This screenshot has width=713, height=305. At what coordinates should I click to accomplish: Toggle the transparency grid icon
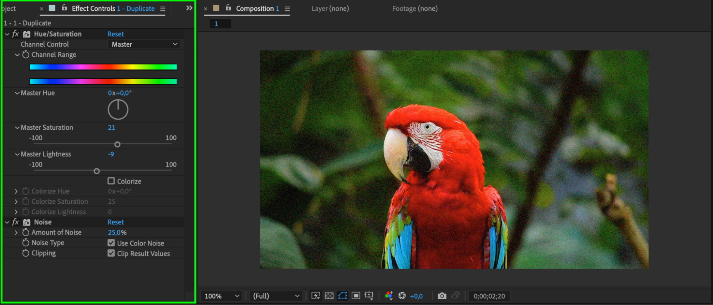329,296
